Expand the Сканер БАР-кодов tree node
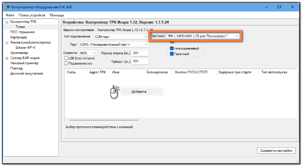Image resolution: width=302 pixels, height=166 pixels. coord(7,58)
